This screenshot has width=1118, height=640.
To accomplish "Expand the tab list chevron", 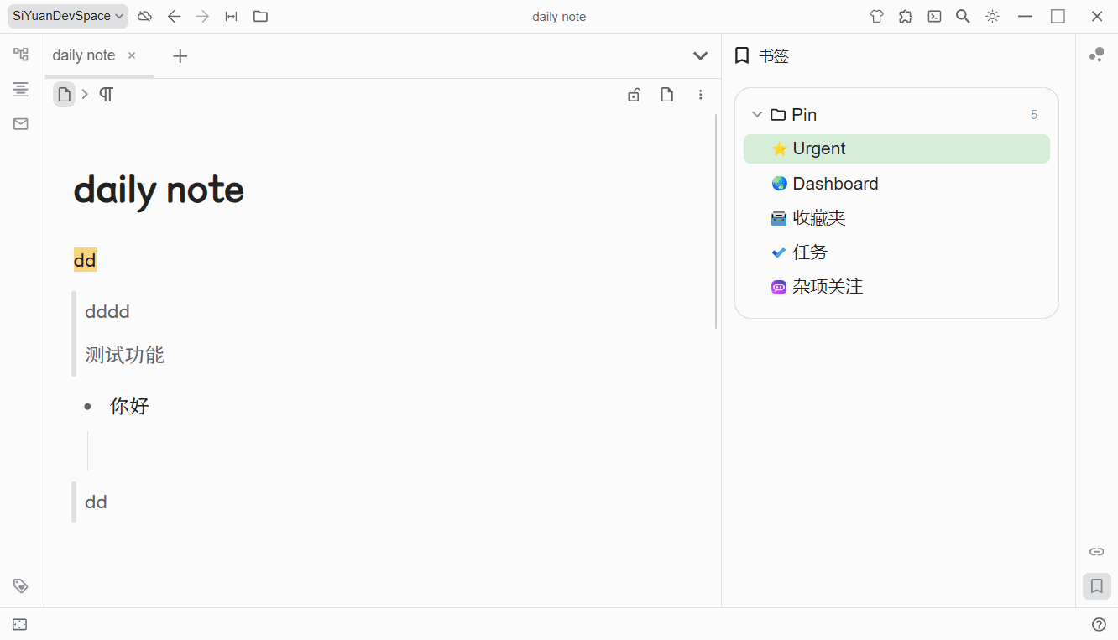I will tap(700, 56).
